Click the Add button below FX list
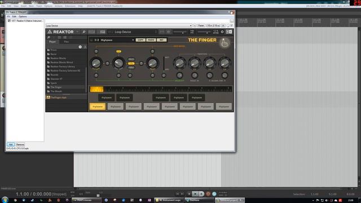Screen dimensions: 361x203 [11, 144]
